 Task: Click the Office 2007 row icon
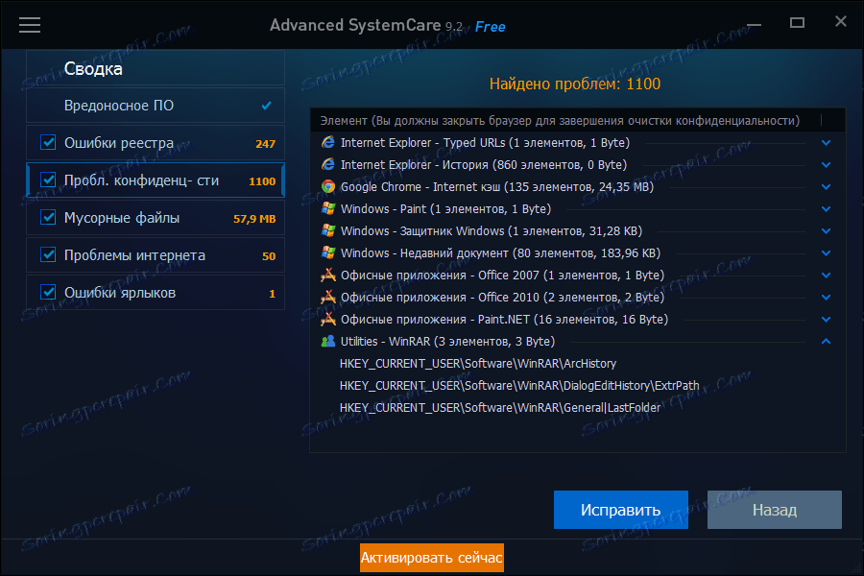pyautogui.click(x=328, y=276)
